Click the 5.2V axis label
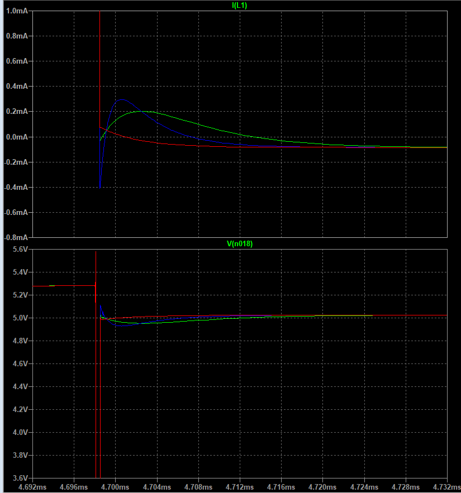The height and width of the screenshot is (493, 461). [20, 295]
